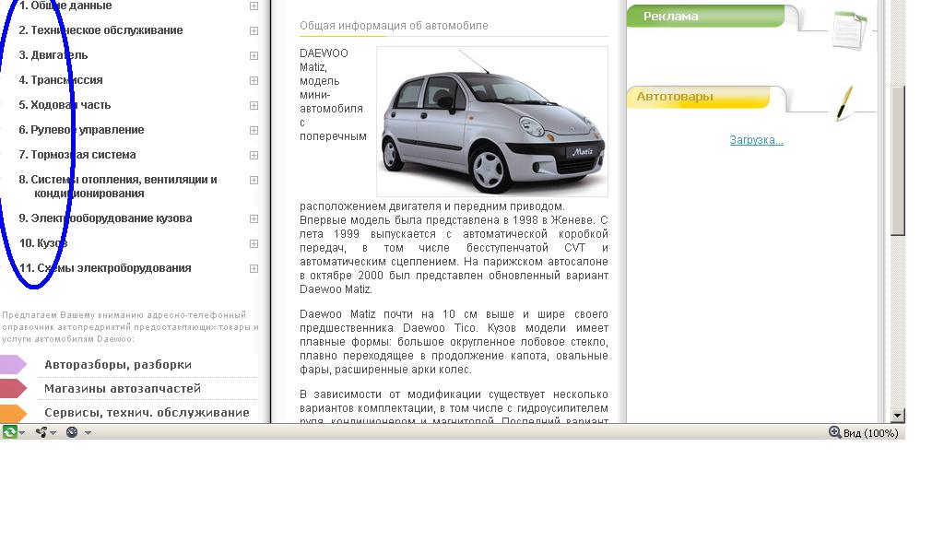944x553 pixels.
Task: Open chapter 6. Рулевое управление
Action: tap(81, 130)
